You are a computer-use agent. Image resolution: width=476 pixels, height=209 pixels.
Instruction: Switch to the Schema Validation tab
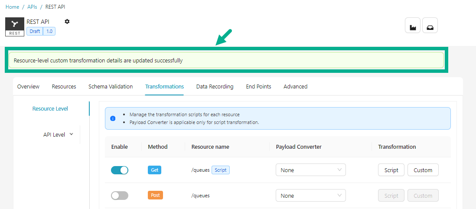point(111,87)
